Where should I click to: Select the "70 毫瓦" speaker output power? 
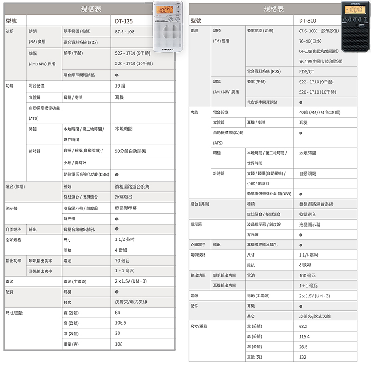pos(122,261)
